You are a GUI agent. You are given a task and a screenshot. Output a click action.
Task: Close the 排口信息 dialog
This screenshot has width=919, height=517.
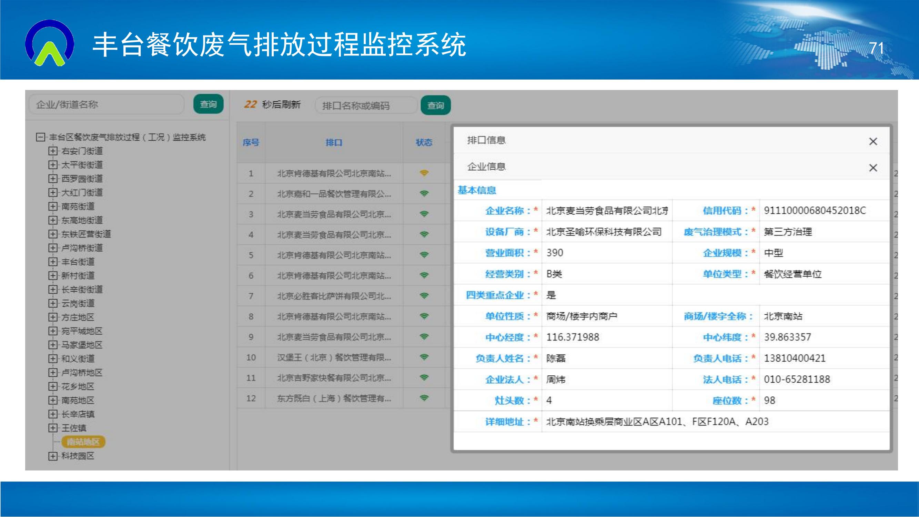(873, 142)
